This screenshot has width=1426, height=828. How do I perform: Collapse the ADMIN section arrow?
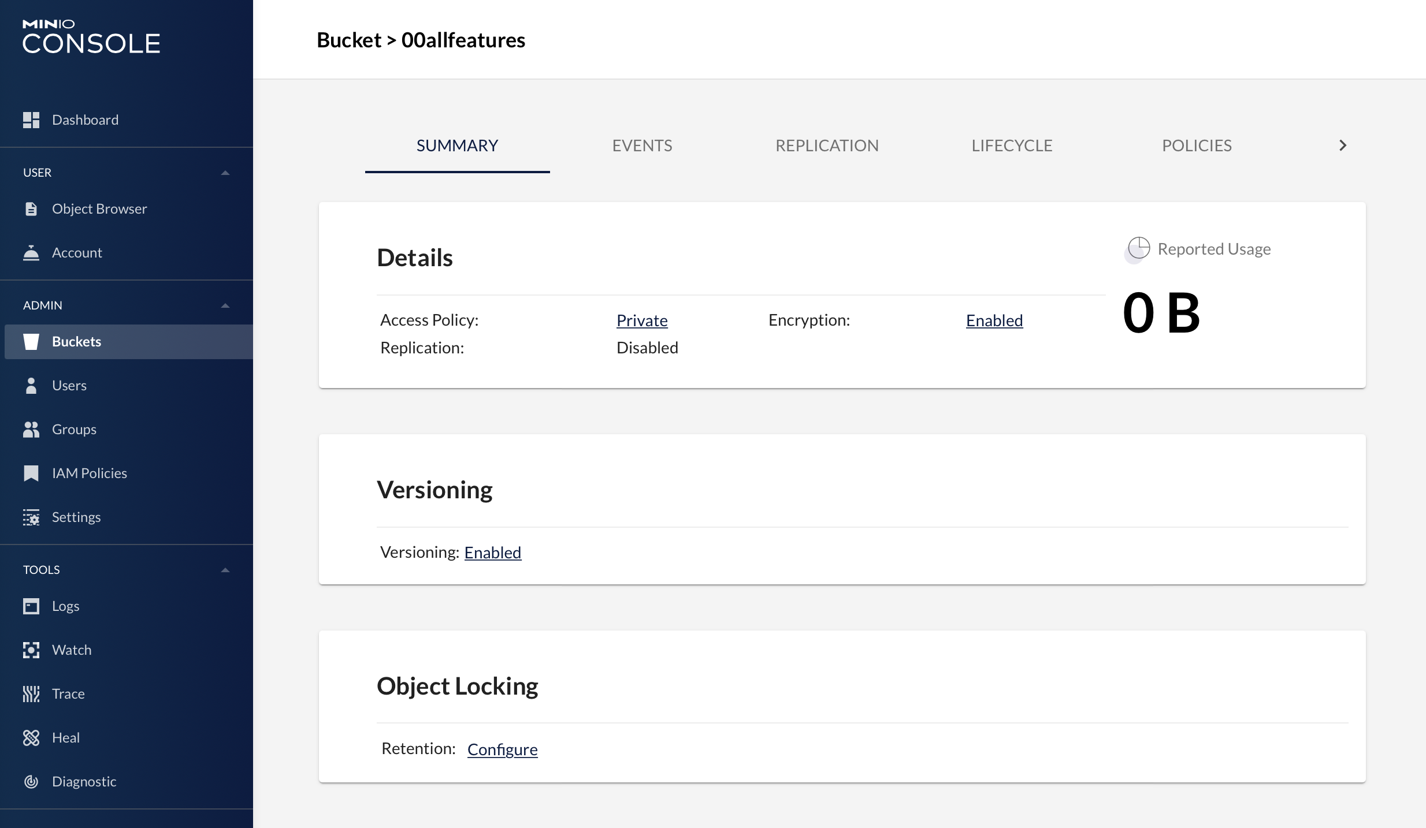225,305
